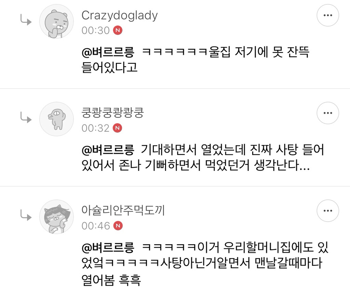View 아슐리안주먹도끼's cat profile avatar
The width and height of the screenshot is (350, 300).
(x=56, y=217)
